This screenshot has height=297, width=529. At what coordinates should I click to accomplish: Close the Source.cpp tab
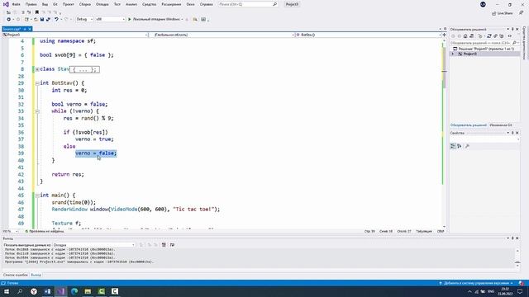tap(30, 30)
